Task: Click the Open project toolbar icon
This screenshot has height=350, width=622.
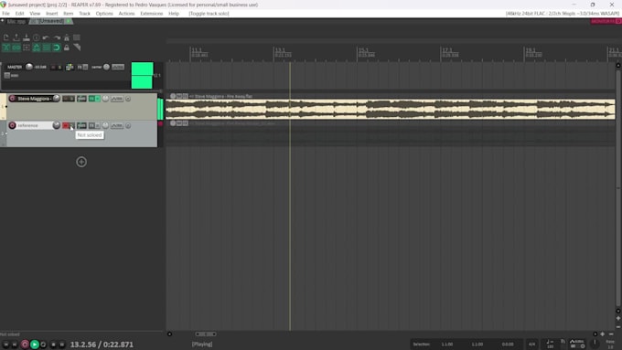Action: point(16,37)
